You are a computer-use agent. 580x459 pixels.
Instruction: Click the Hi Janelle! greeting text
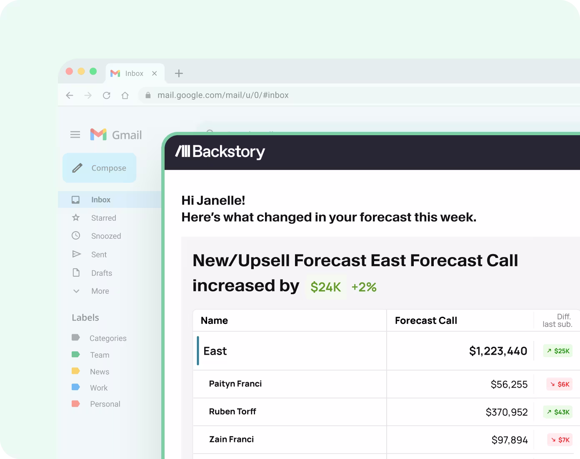point(213,200)
